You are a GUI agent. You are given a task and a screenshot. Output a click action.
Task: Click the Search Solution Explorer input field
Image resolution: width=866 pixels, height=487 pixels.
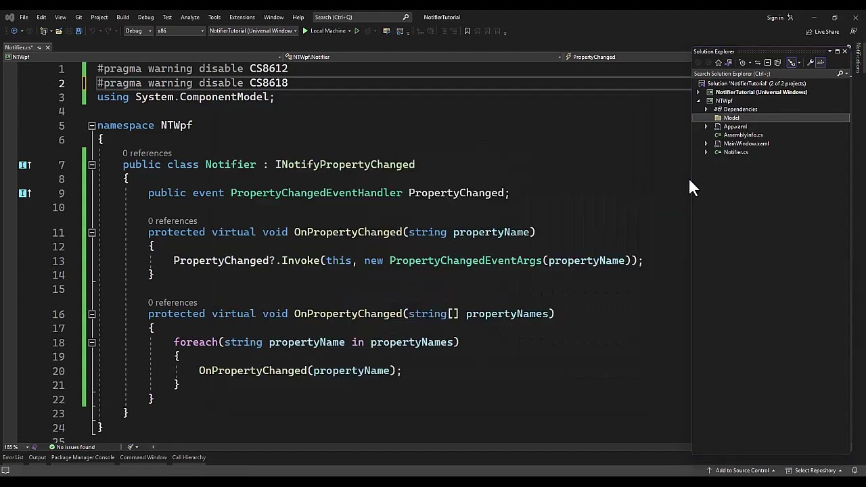765,74
